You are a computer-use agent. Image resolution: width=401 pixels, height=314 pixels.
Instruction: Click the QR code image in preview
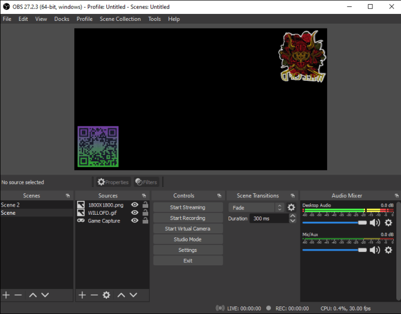98,146
